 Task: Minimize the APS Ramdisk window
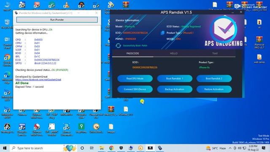tap(232, 12)
